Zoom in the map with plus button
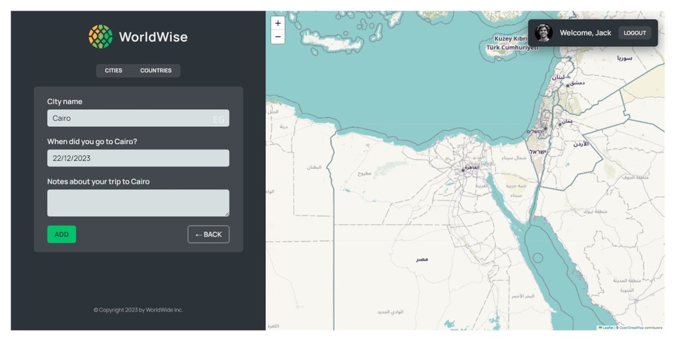The height and width of the screenshot is (341, 677). [278, 23]
